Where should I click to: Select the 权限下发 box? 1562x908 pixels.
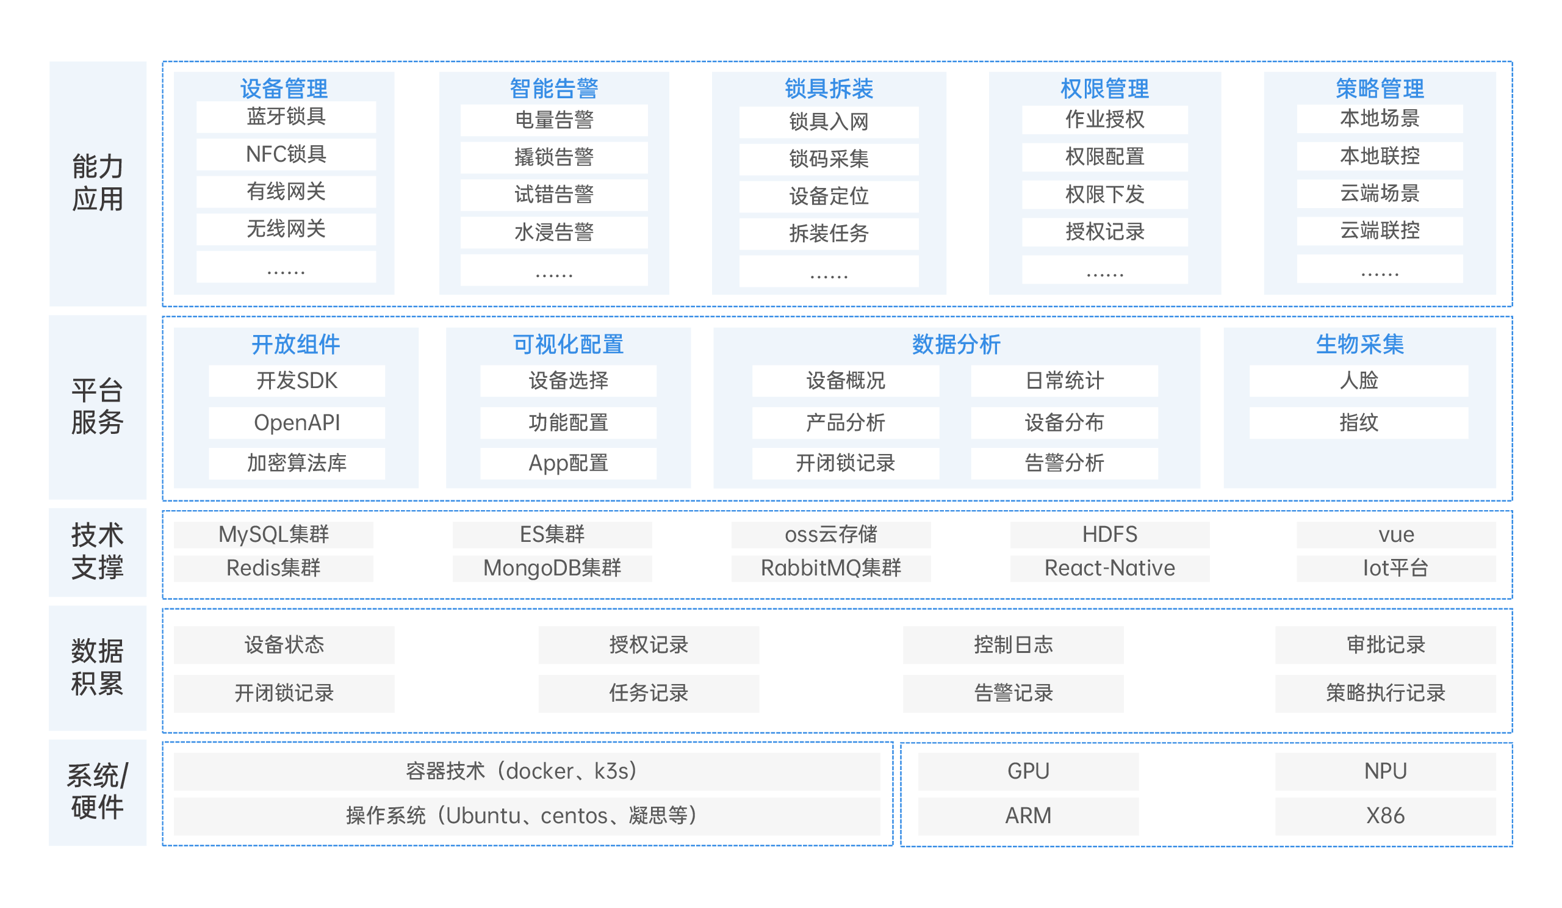(1104, 195)
